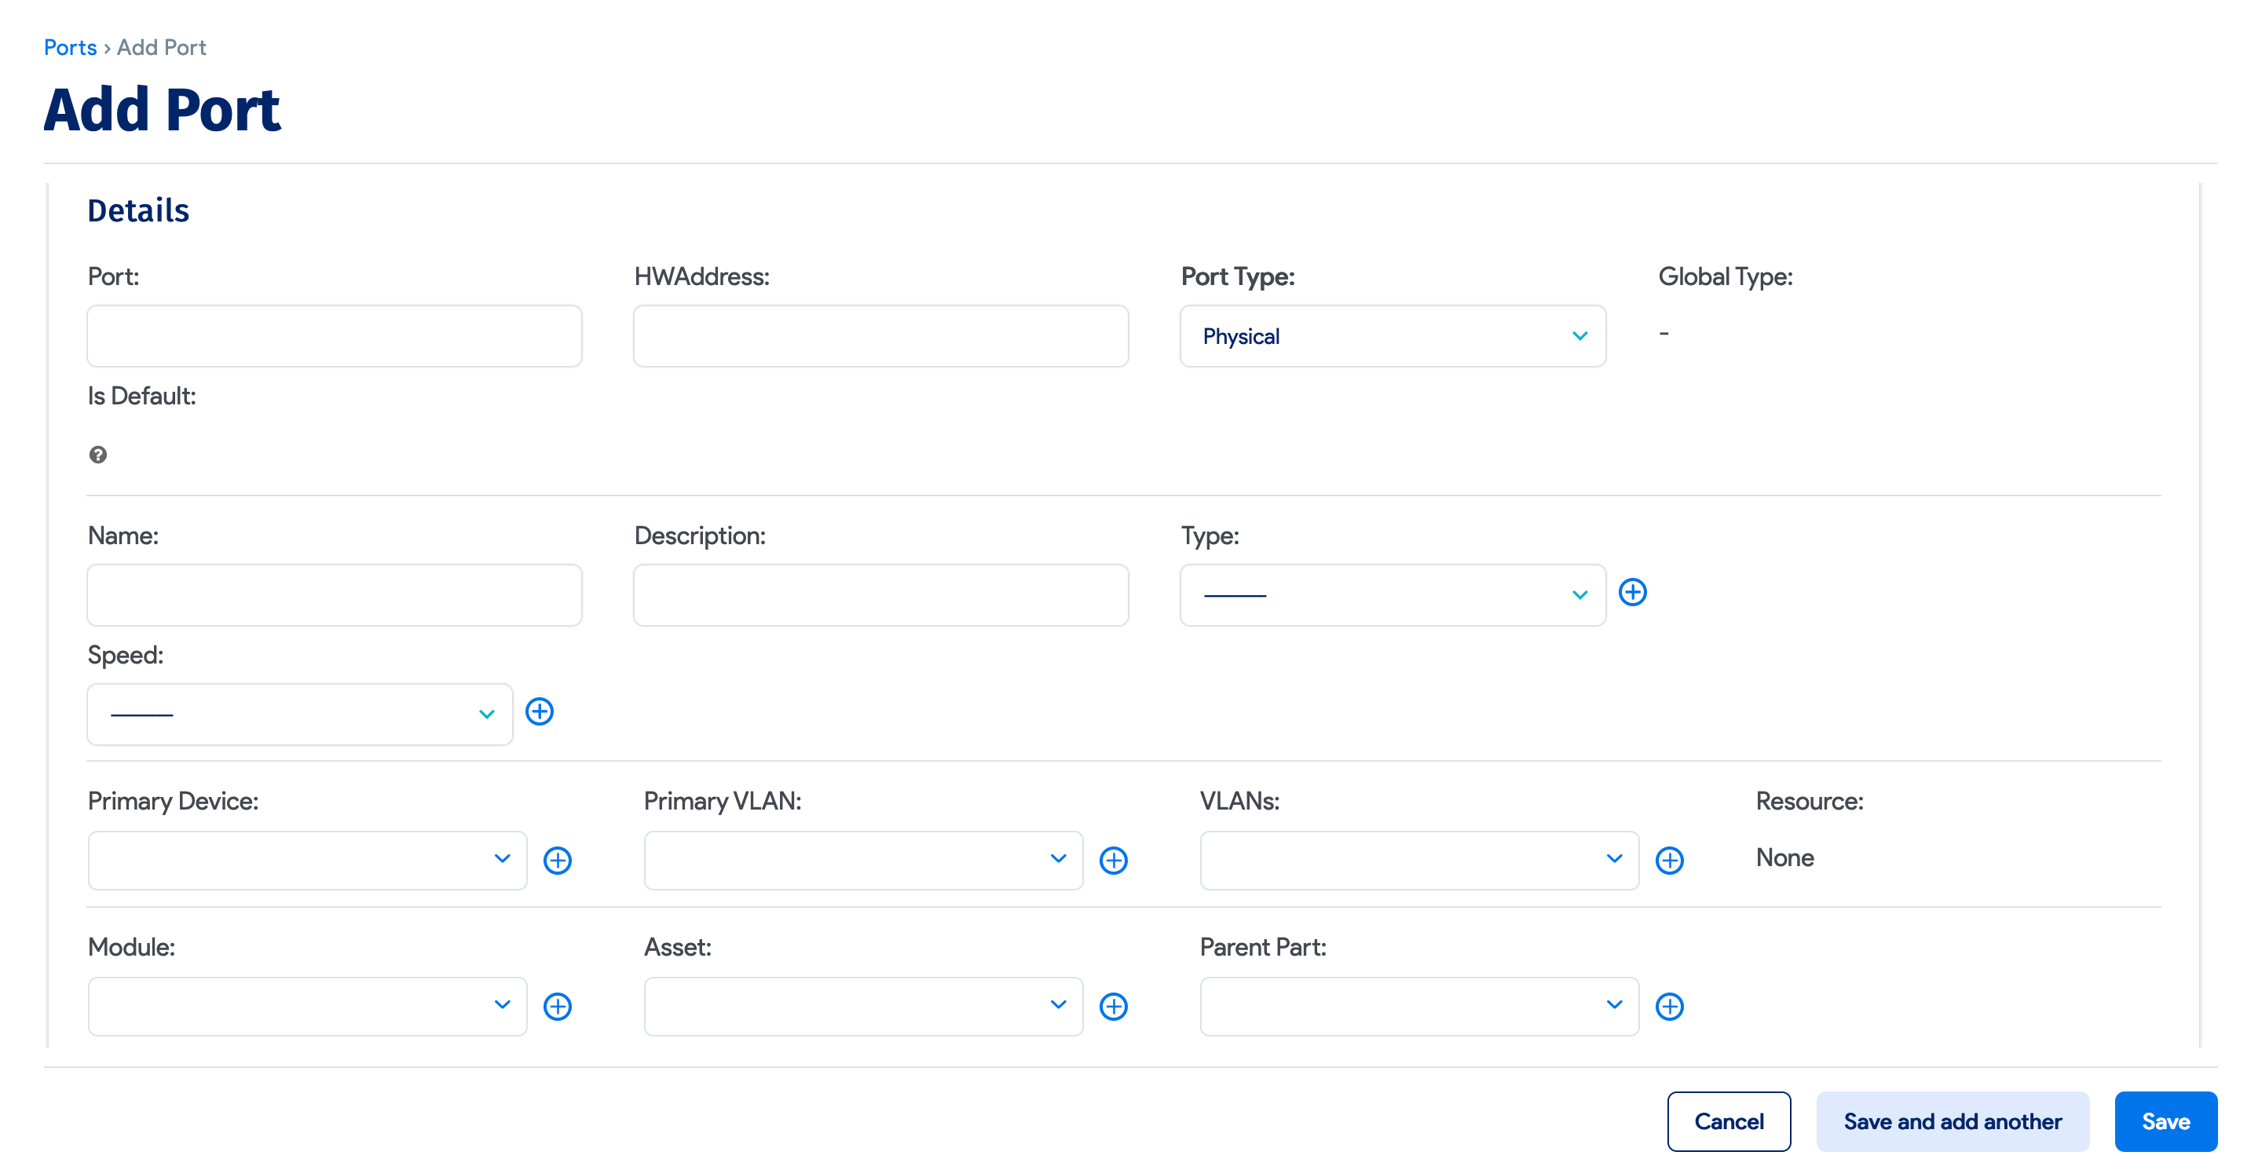Add new Asset with plus icon
The image size is (2262, 1170).
coord(1114,1006)
